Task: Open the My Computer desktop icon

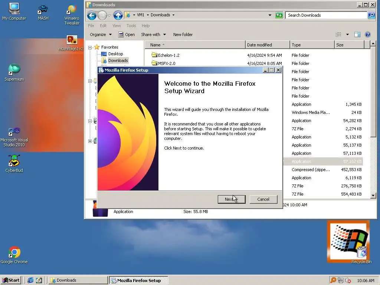Action: pos(14,12)
